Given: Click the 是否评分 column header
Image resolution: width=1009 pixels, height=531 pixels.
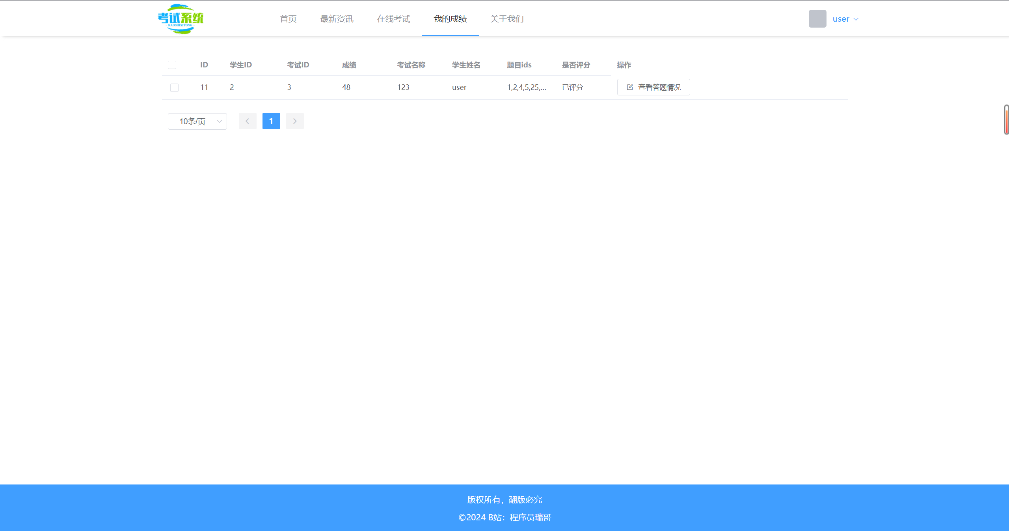Looking at the screenshot, I should [576, 65].
